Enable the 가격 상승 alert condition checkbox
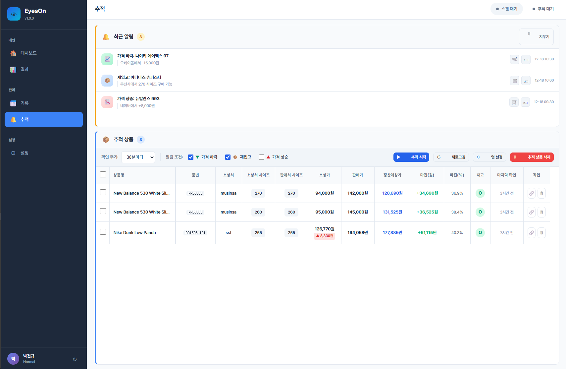 (262, 157)
